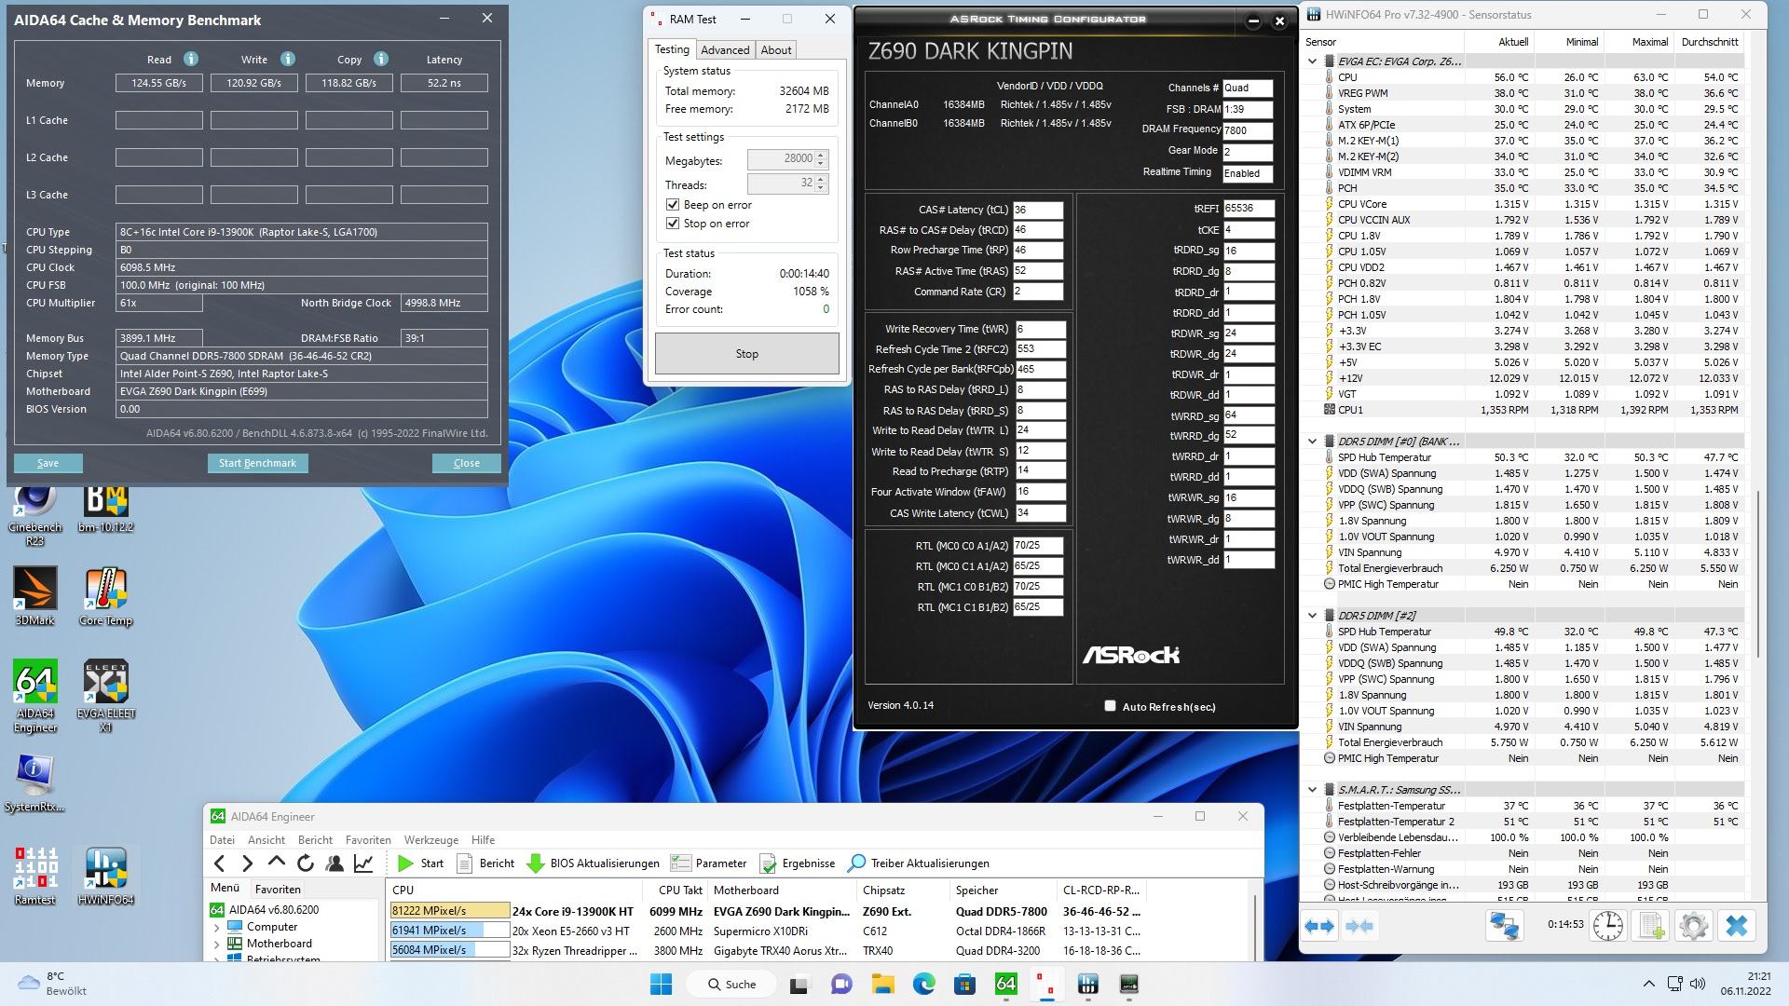Image resolution: width=1789 pixels, height=1006 pixels.
Task: Click the 56084 MPixel/s result bar
Action: click(x=450, y=950)
